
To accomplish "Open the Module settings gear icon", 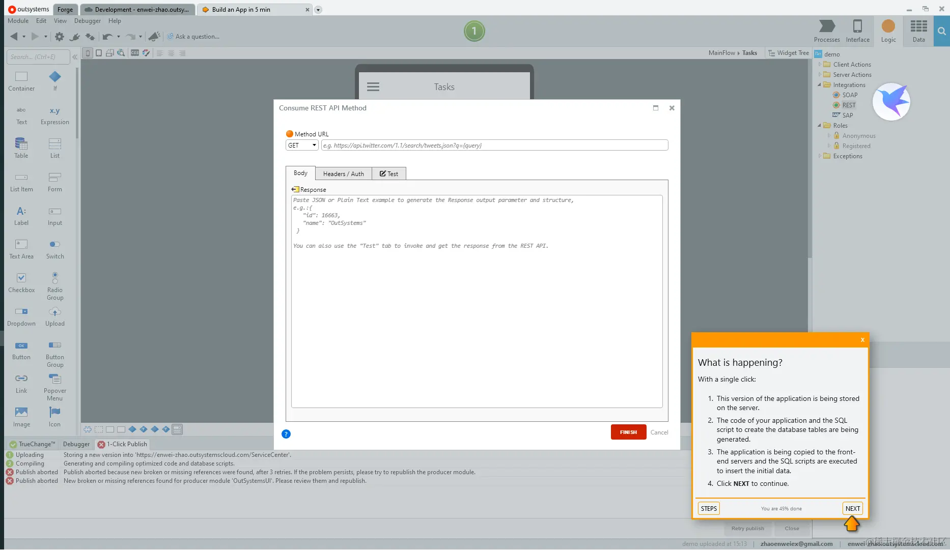I will (x=60, y=37).
